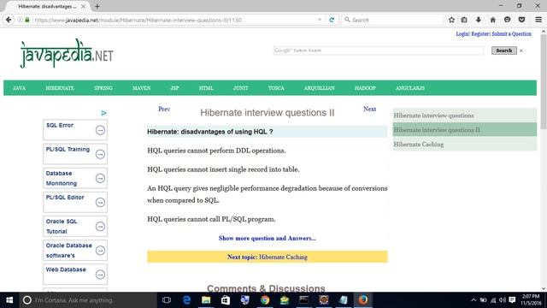Screen dimensions: 547x308
Task: Clear the Google custom search with X
Action: (x=521, y=51)
